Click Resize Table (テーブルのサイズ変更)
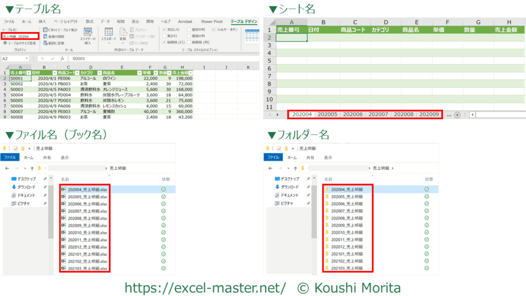 click(19, 43)
